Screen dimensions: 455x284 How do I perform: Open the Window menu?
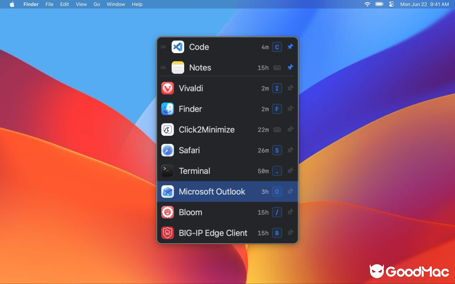click(116, 4)
